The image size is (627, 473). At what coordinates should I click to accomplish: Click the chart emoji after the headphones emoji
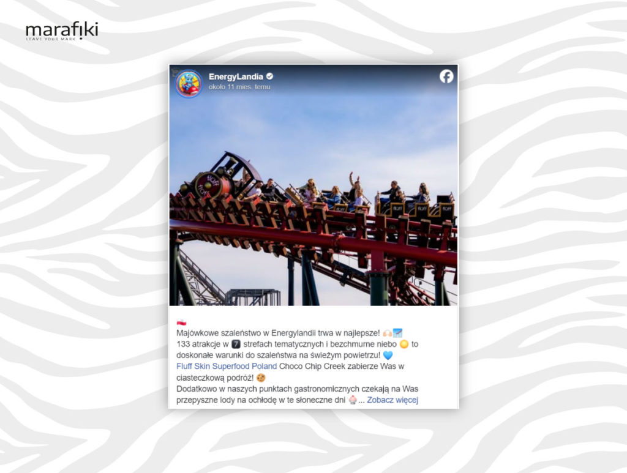(397, 333)
